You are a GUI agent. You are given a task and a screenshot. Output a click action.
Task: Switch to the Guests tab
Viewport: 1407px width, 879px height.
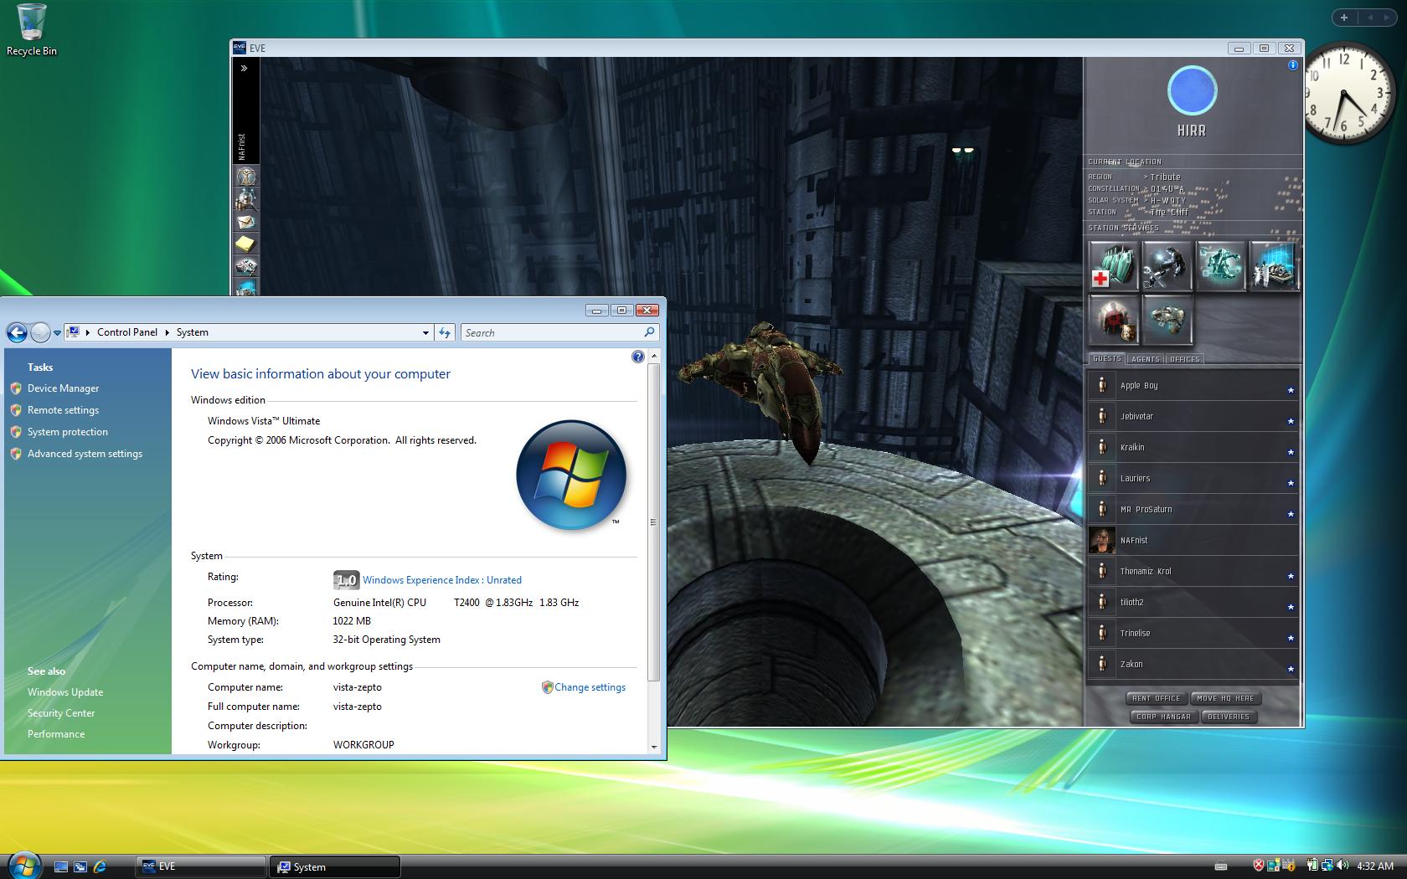coord(1106,358)
